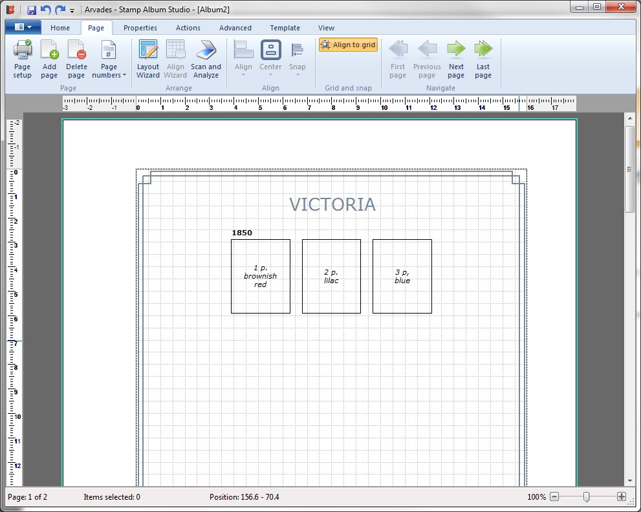Viewport: 641px width, 512px height.
Task: Click the scroll up arrow
Action: click(x=629, y=118)
